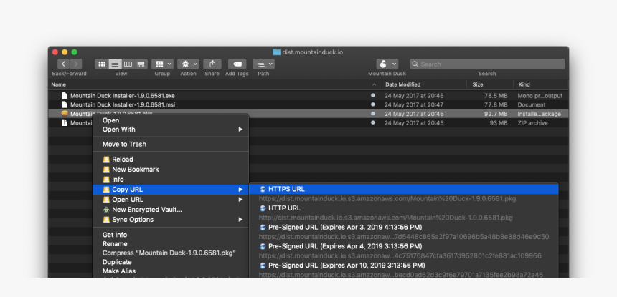This screenshot has width=617, height=297.
Task: Choose Rename in context menu
Action: click(x=170, y=243)
